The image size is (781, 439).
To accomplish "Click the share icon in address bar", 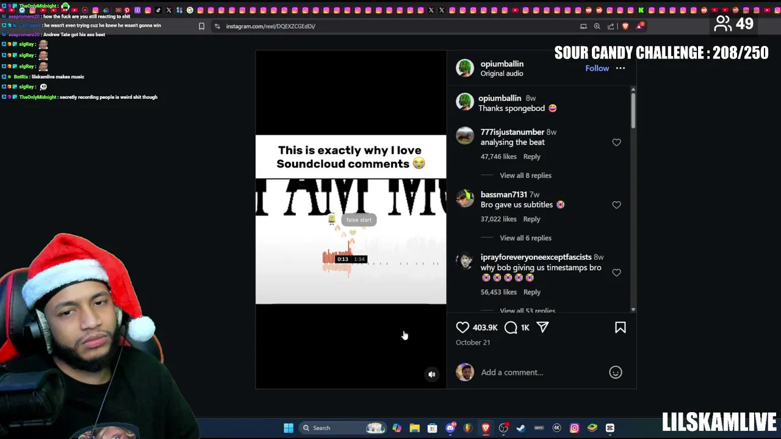I will coord(611,26).
